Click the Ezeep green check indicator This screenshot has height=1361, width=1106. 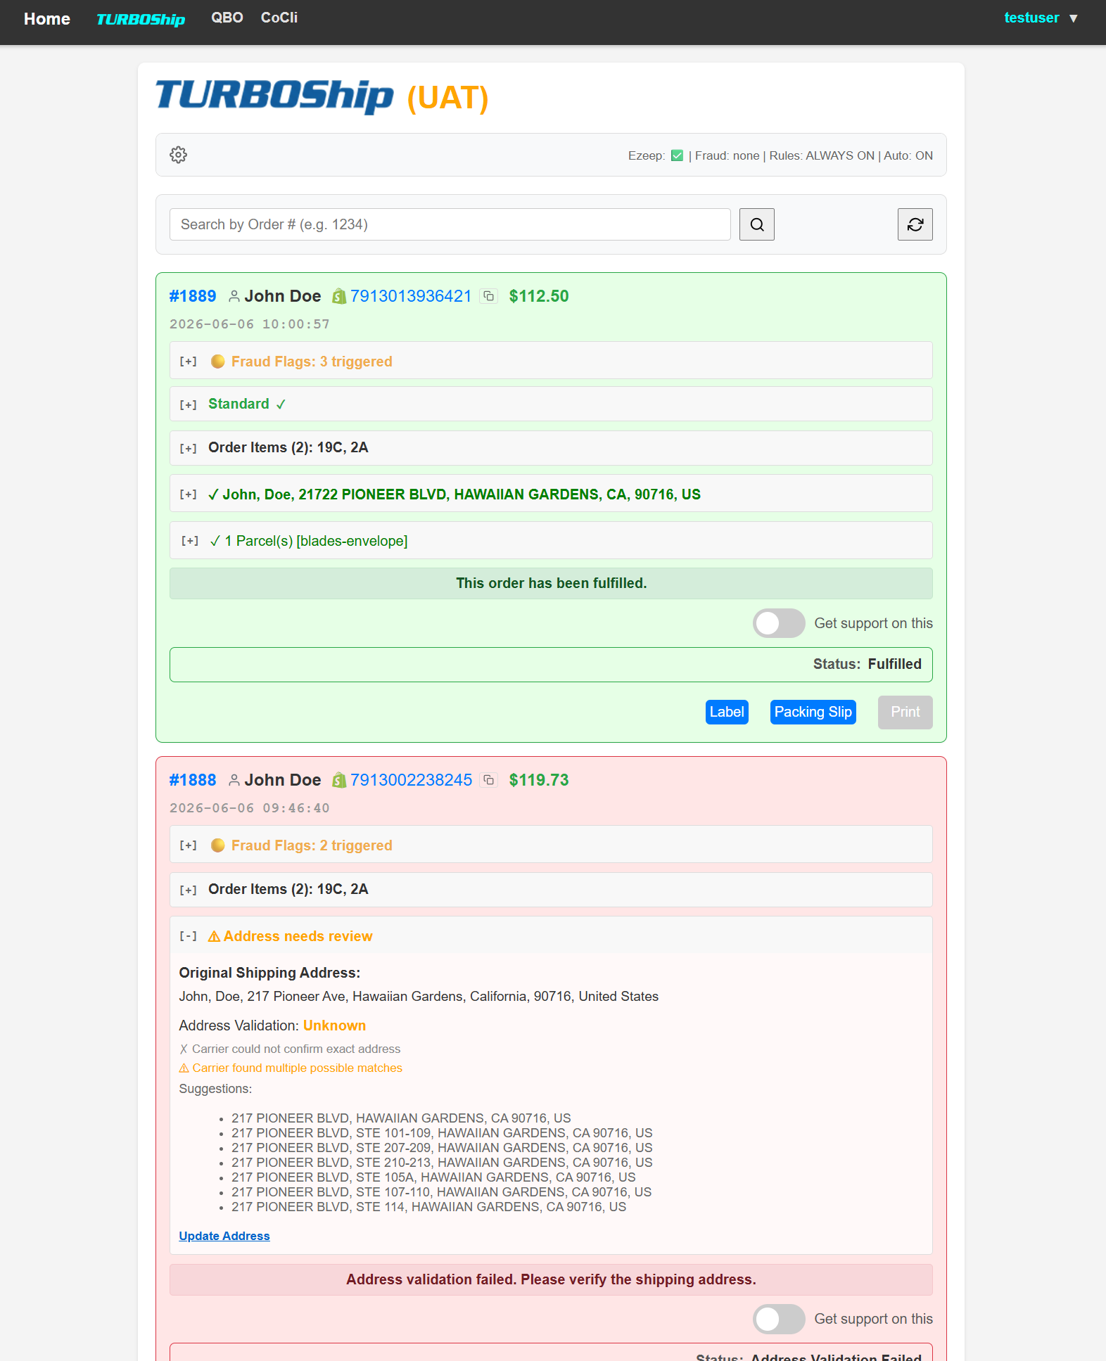(678, 155)
